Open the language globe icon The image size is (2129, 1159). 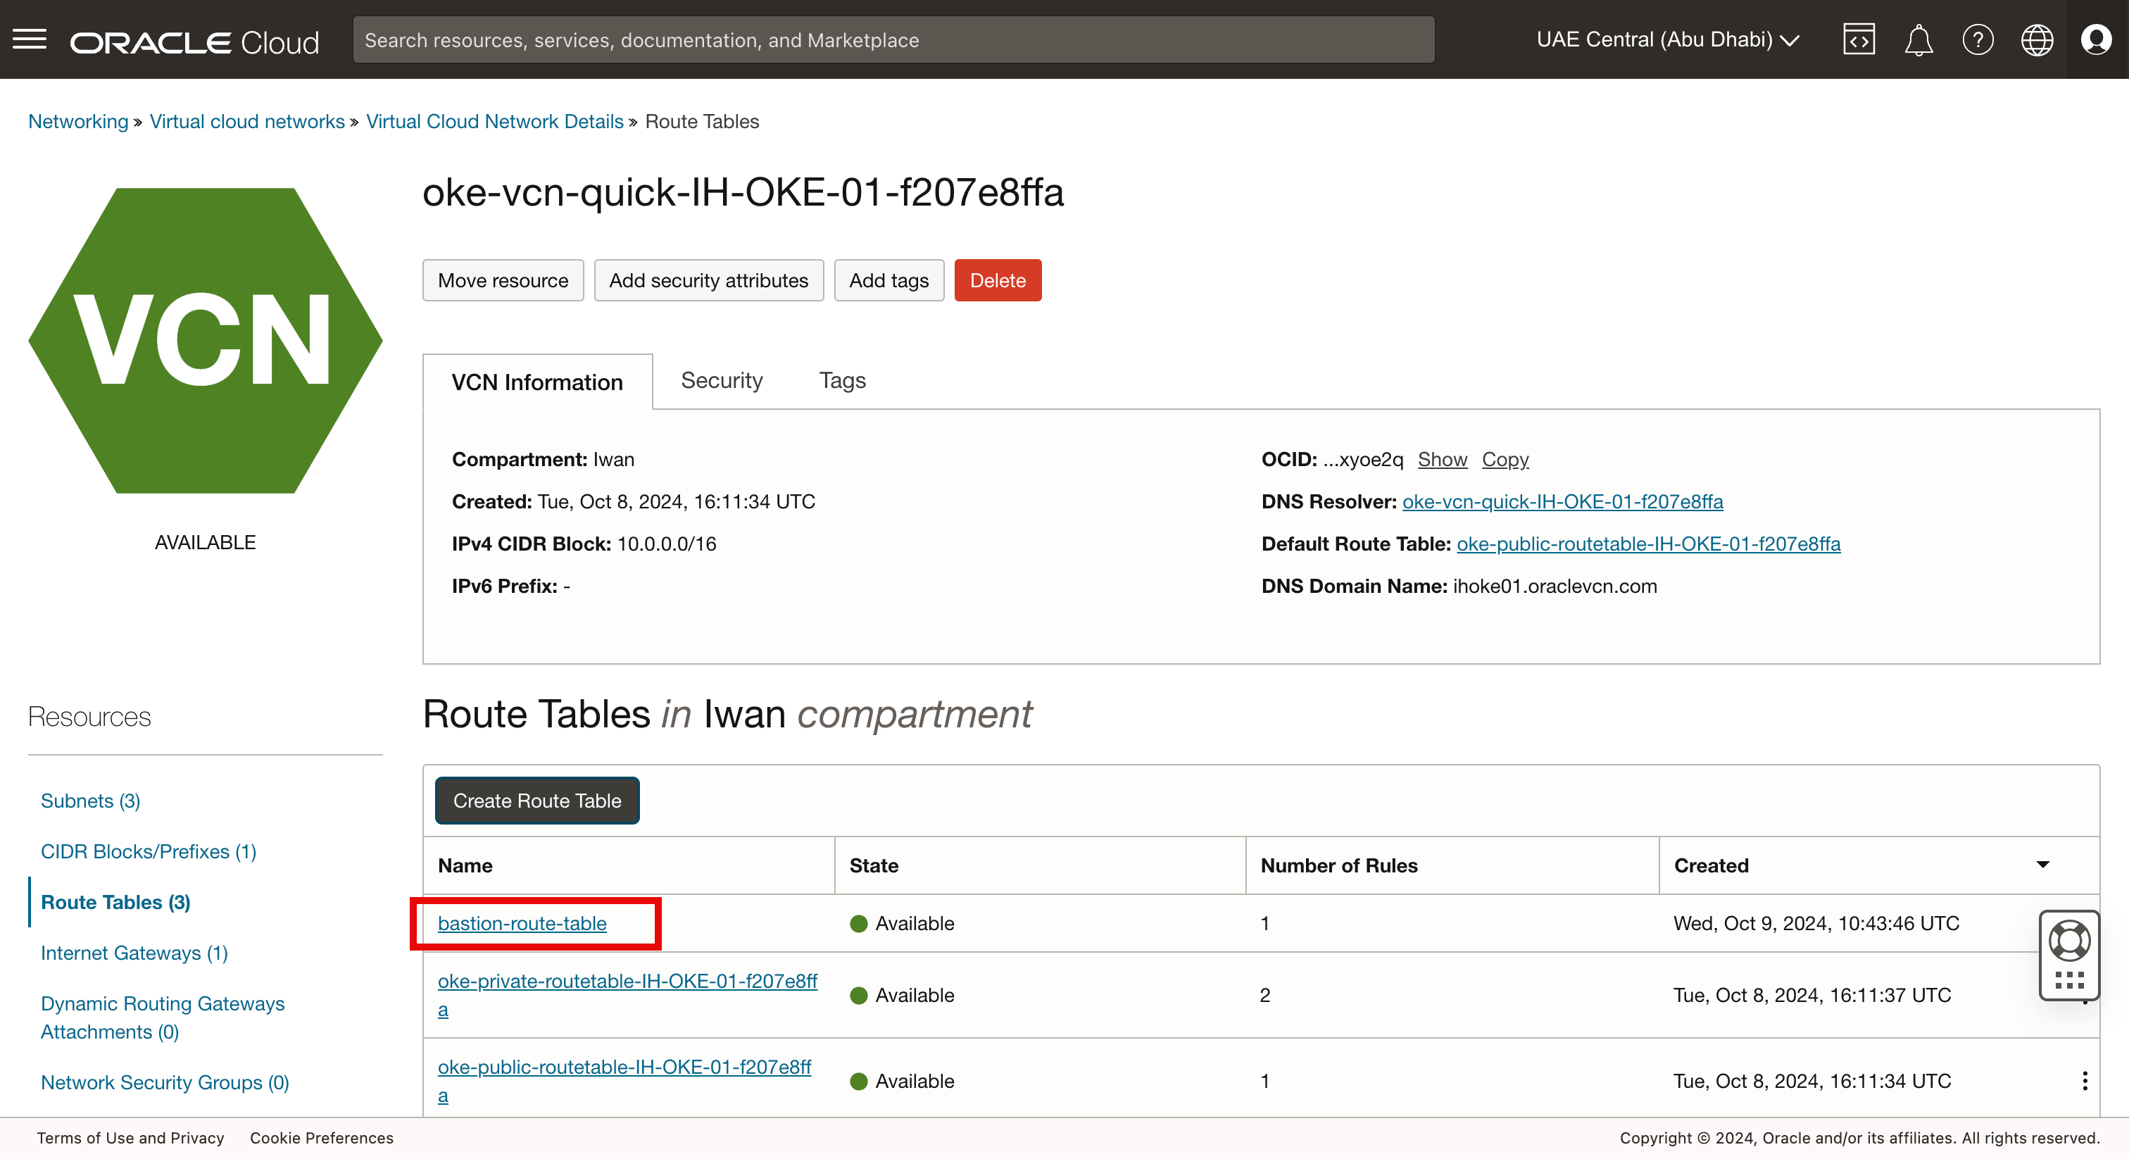pyautogui.click(x=2037, y=39)
